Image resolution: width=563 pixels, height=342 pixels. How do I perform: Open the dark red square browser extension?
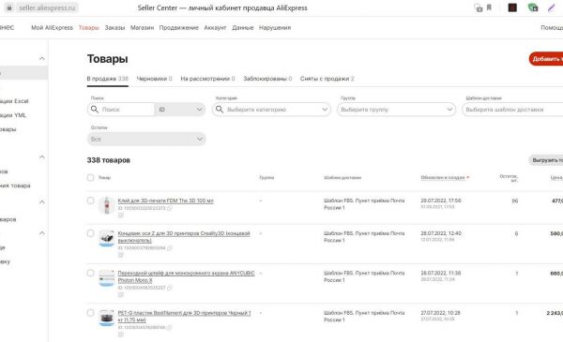[512, 7]
